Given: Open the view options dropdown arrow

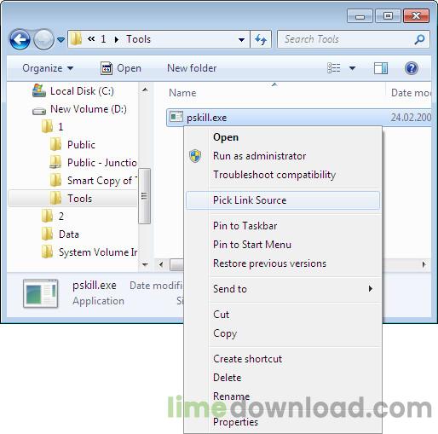Looking at the screenshot, I should pos(352,68).
